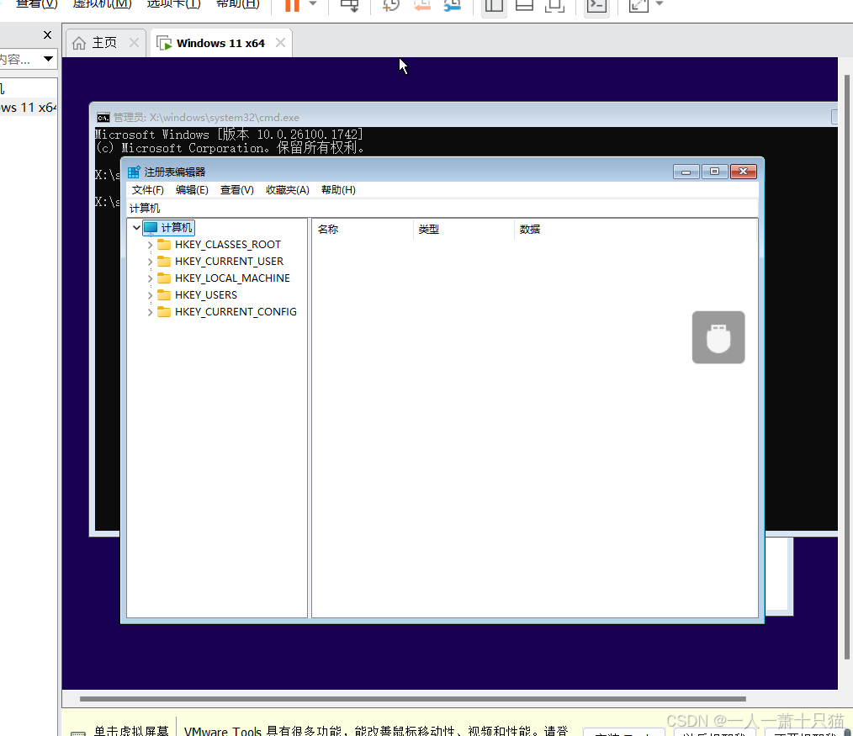Select the 计算机 computer icon in tree

pyautogui.click(x=151, y=227)
